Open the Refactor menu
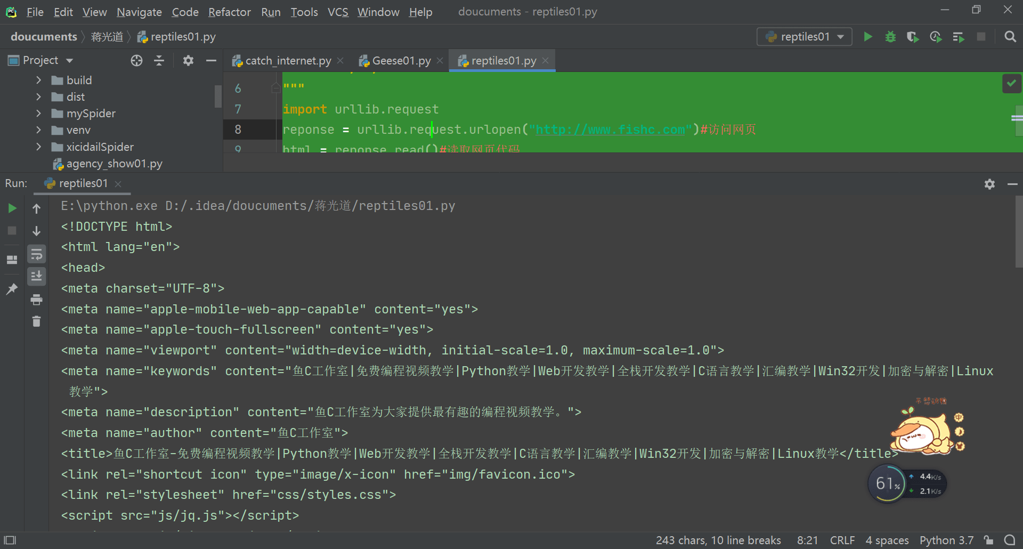Image resolution: width=1023 pixels, height=549 pixels. [x=229, y=12]
